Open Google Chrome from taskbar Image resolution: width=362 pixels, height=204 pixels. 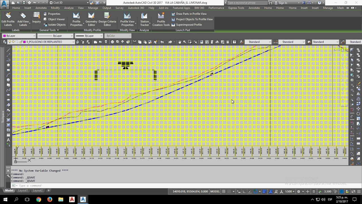tap(38, 199)
